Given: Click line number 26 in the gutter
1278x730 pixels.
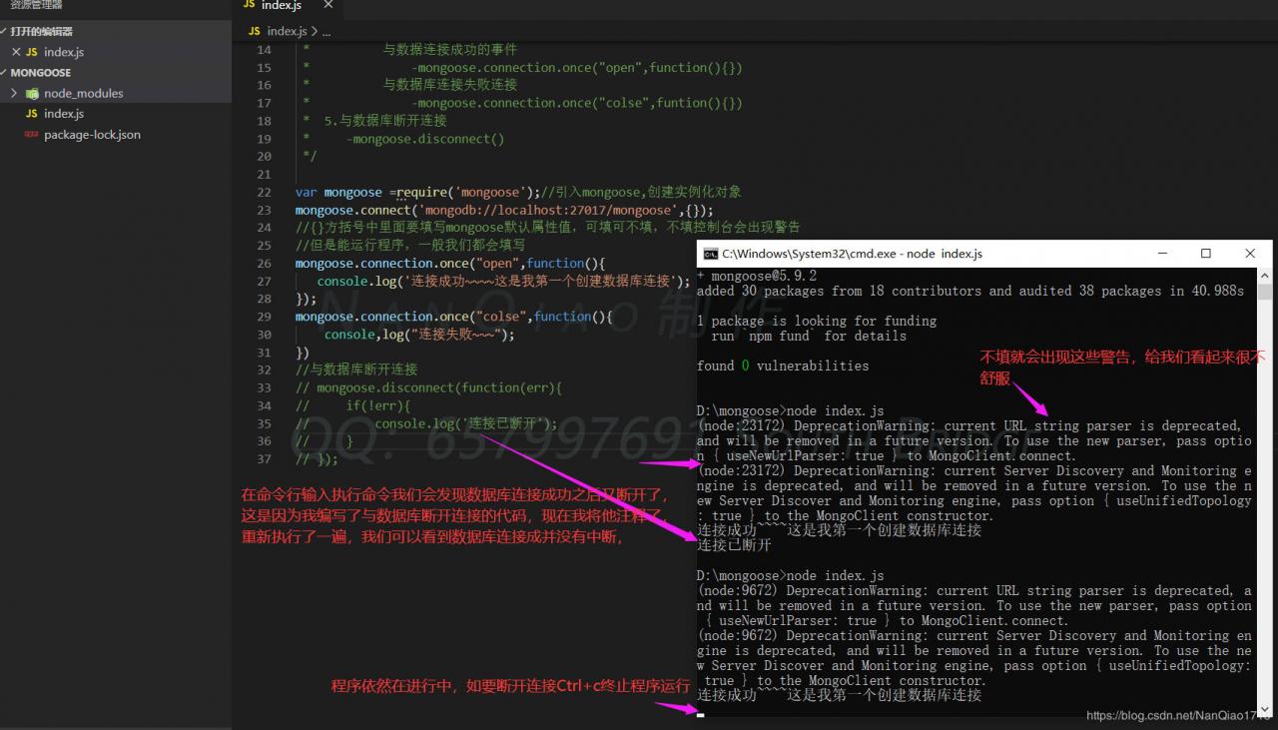Looking at the screenshot, I should click(x=264, y=264).
